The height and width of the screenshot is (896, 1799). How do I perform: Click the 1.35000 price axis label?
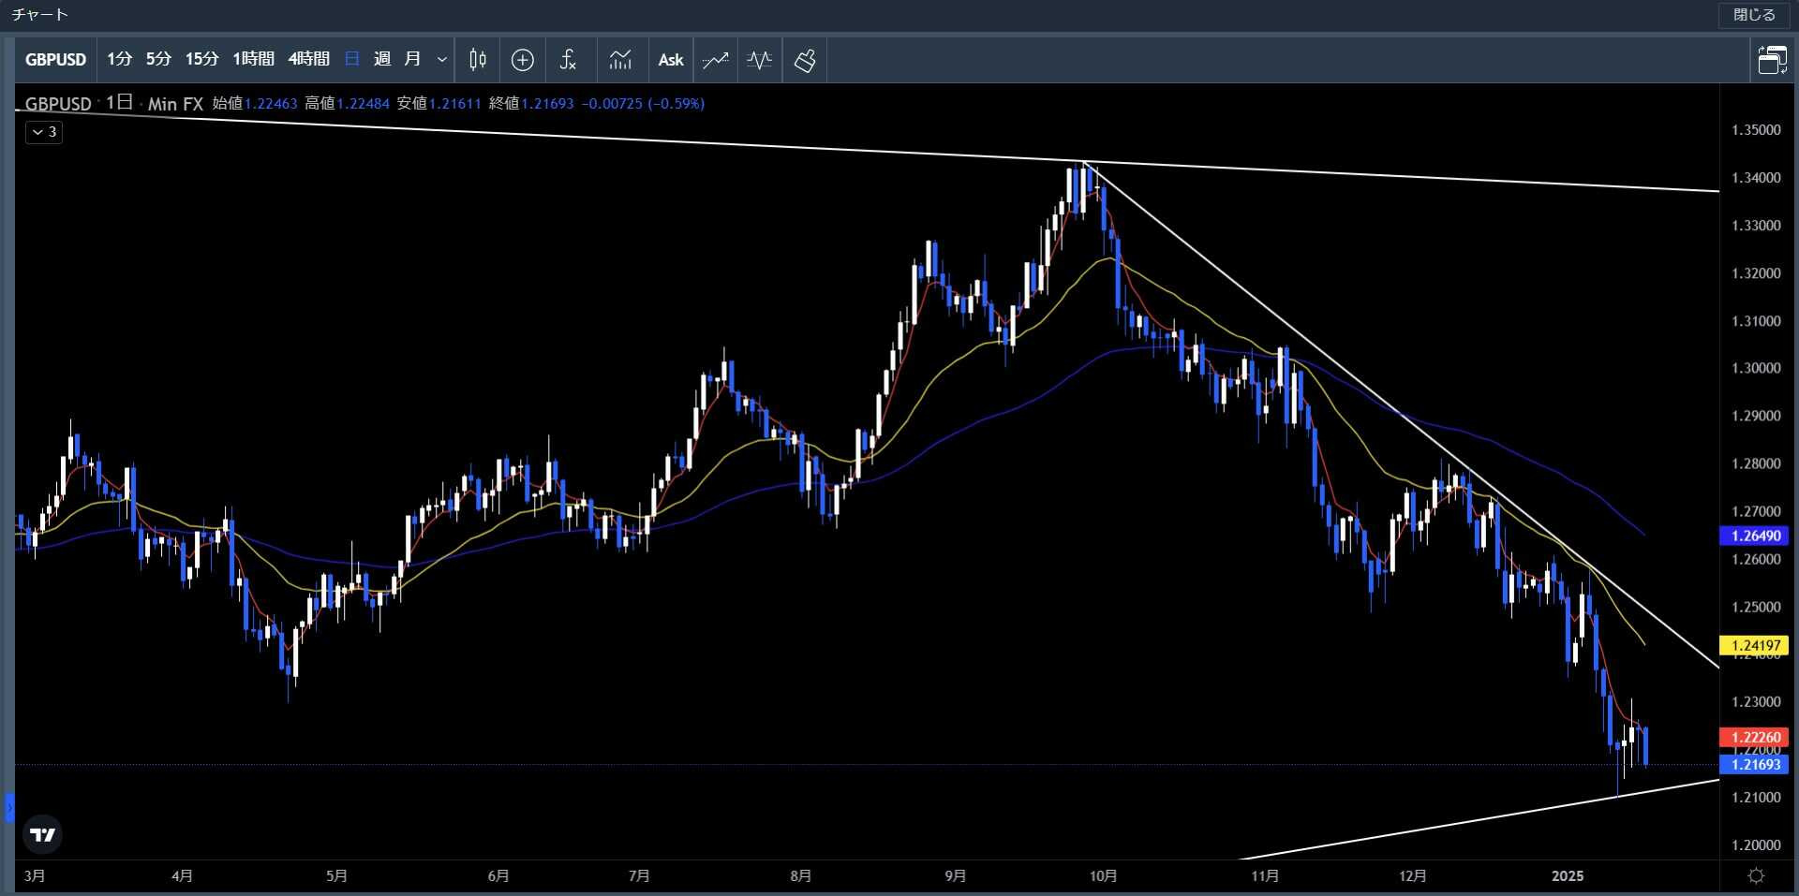[x=1756, y=130]
